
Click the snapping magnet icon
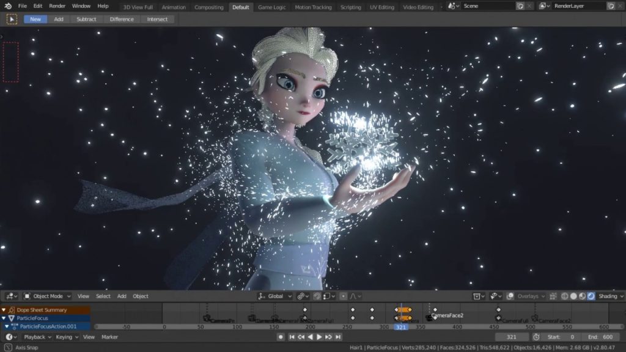coord(317,296)
